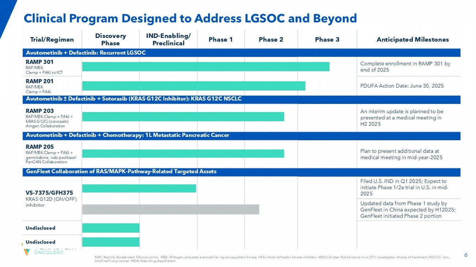This screenshot has width=476, height=267.
Task: Click the PDUFA Action Date milestone text
Action: (x=402, y=86)
